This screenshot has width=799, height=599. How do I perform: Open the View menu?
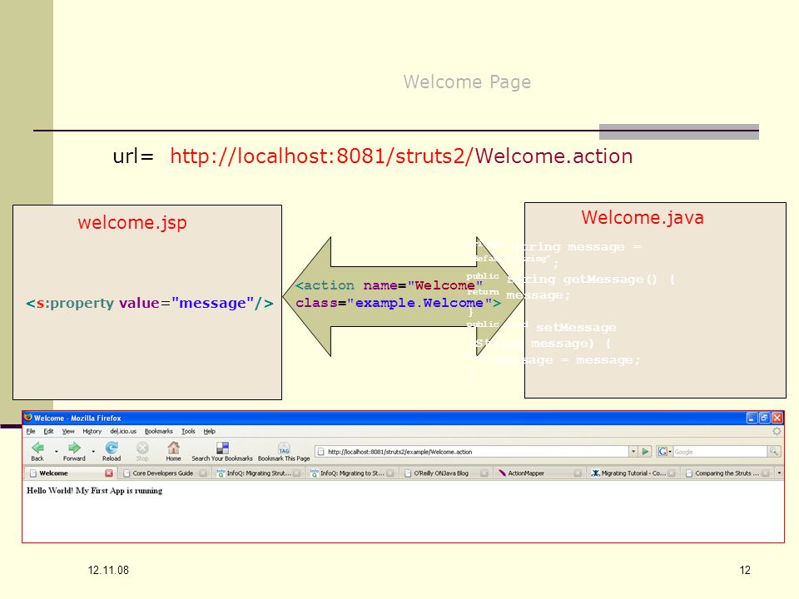[68, 431]
